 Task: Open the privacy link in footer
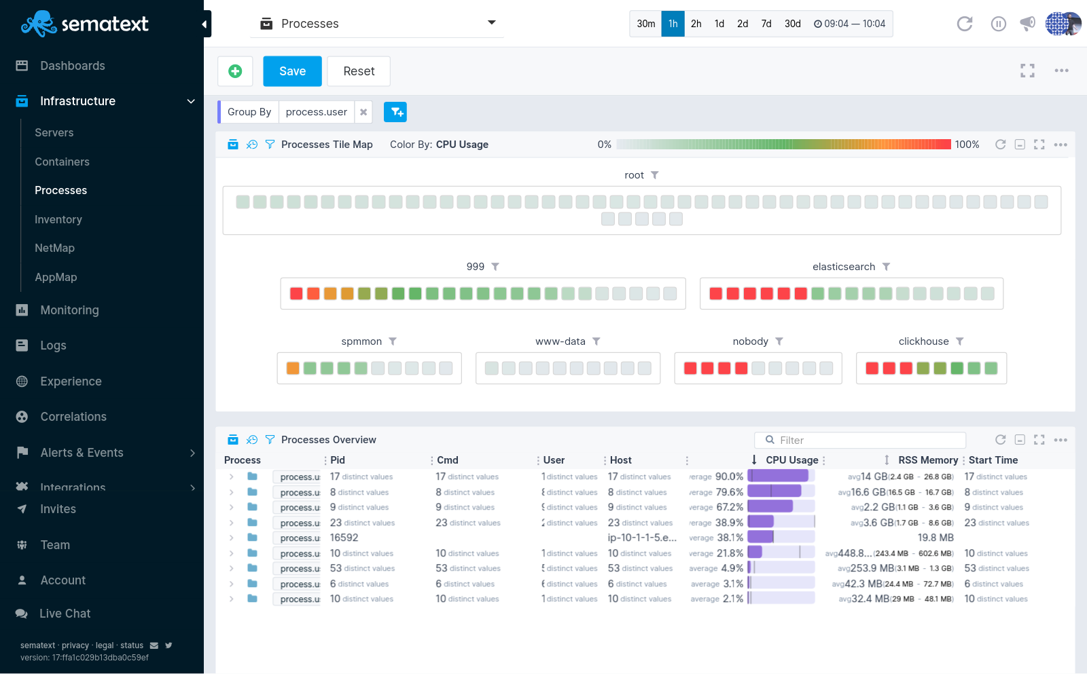[75, 645]
